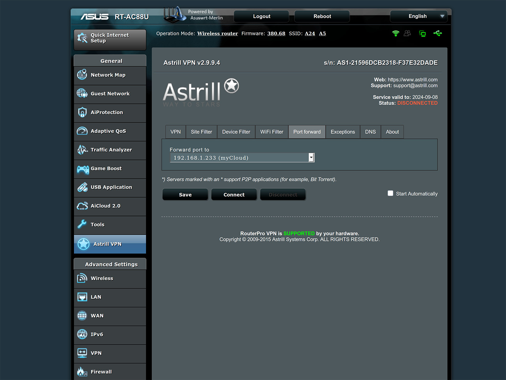Click the Game Boost gamepad icon

pos(83,170)
